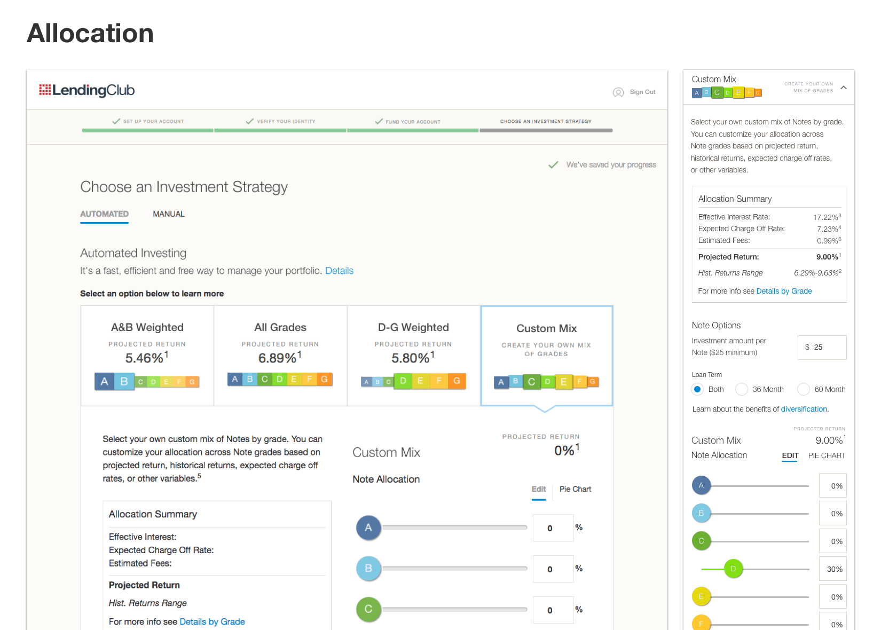This screenshot has height=630, width=881.
Task: Choose the D-G Weighted option card
Action: click(413, 356)
